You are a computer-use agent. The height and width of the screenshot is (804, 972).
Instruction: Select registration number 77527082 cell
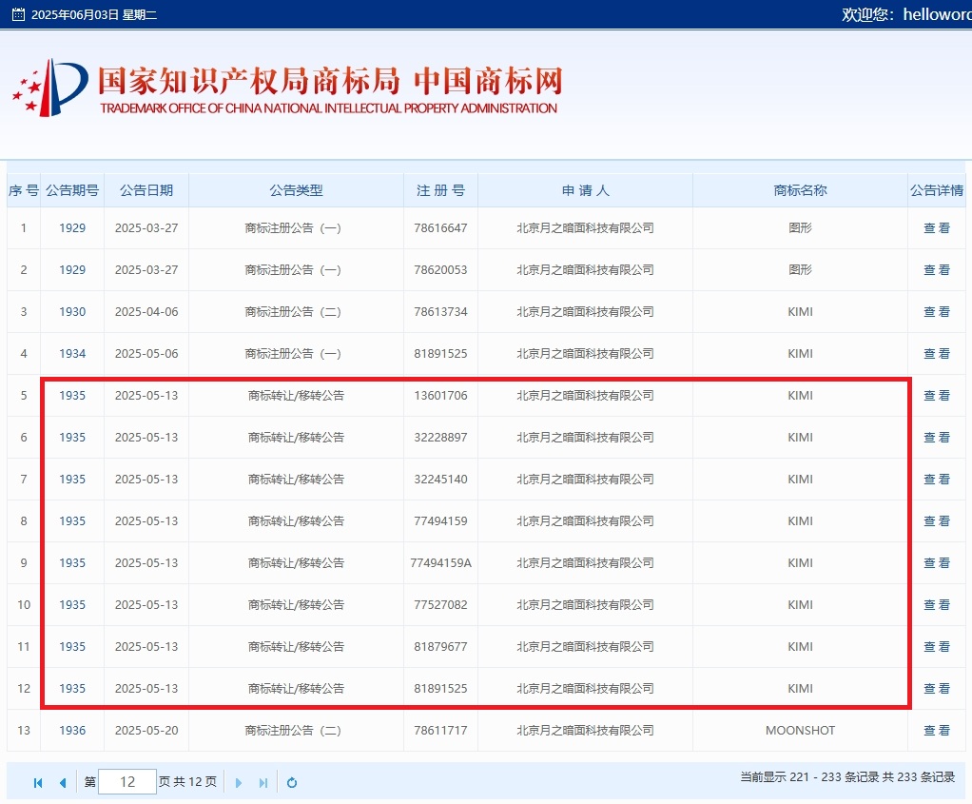[440, 605]
